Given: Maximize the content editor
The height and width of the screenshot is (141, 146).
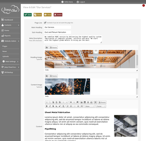Looking at the screenshot, I should point(95,102).
